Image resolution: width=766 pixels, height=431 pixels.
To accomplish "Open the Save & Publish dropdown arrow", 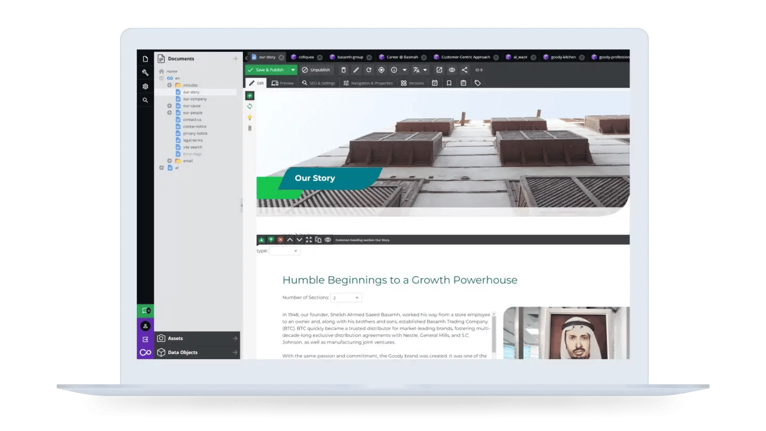I will (293, 70).
